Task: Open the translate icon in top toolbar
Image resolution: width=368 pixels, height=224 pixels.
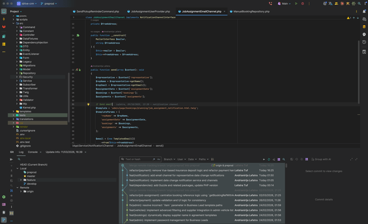Action: coord(331,3)
